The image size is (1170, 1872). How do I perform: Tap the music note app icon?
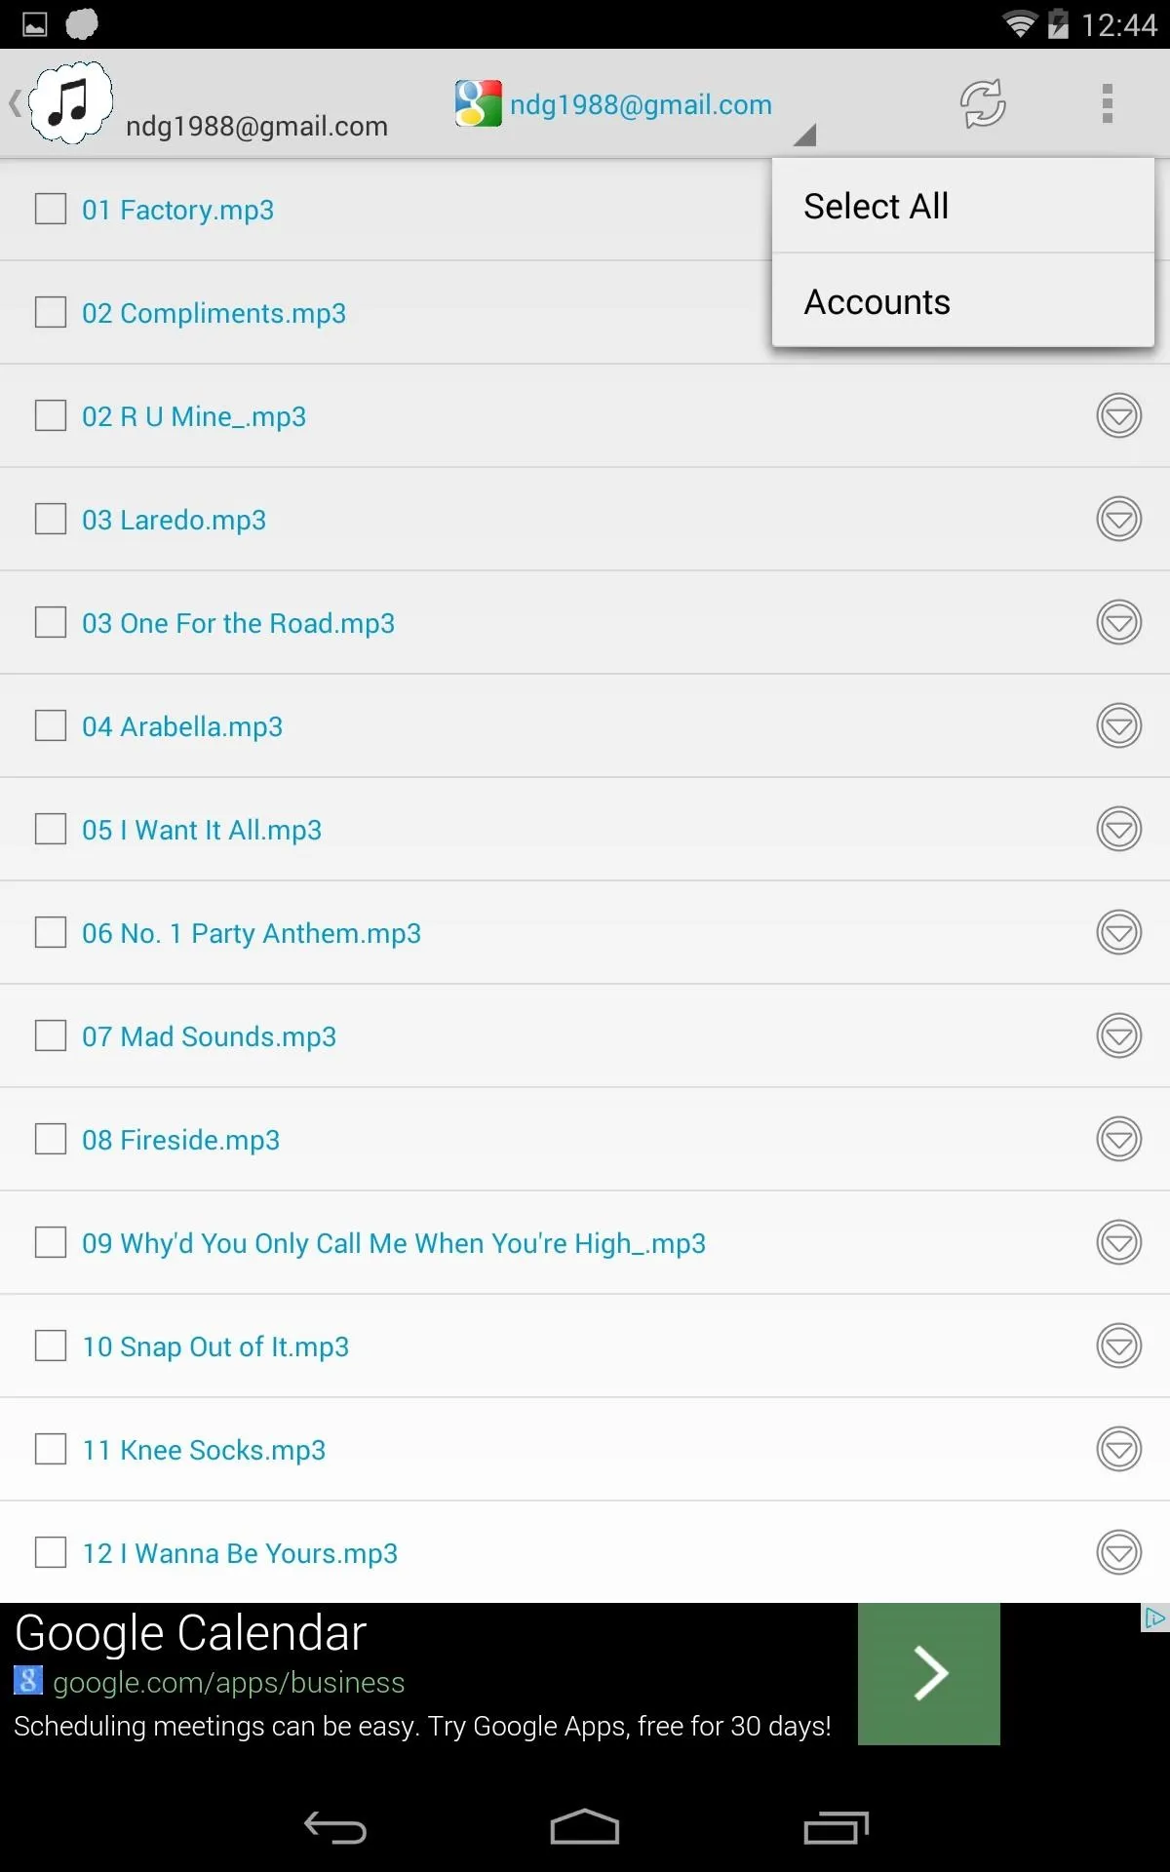70,102
